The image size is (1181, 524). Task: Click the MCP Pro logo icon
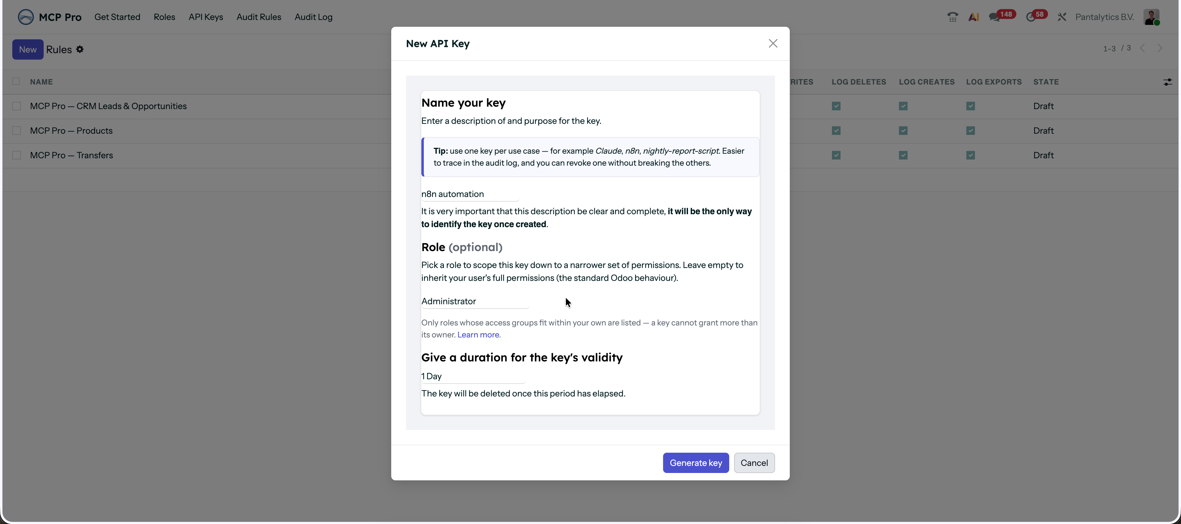[x=26, y=17]
